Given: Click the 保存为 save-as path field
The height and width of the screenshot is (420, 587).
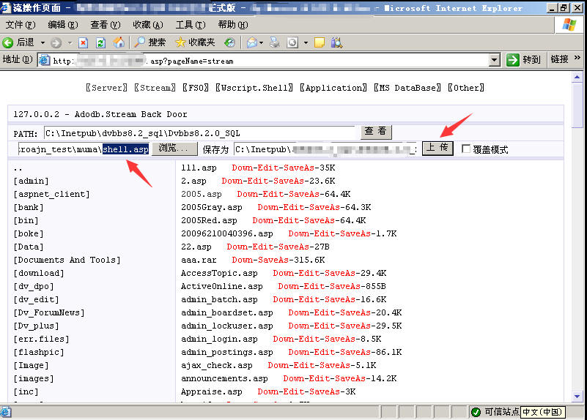Looking at the screenshot, I should pyautogui.click(x=325, y=149).
